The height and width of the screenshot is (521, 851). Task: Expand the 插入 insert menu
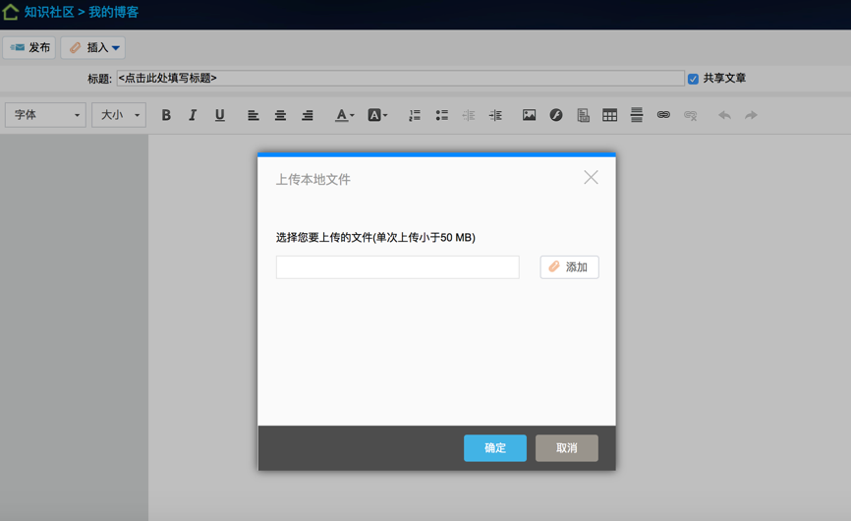tap(93, 47)
